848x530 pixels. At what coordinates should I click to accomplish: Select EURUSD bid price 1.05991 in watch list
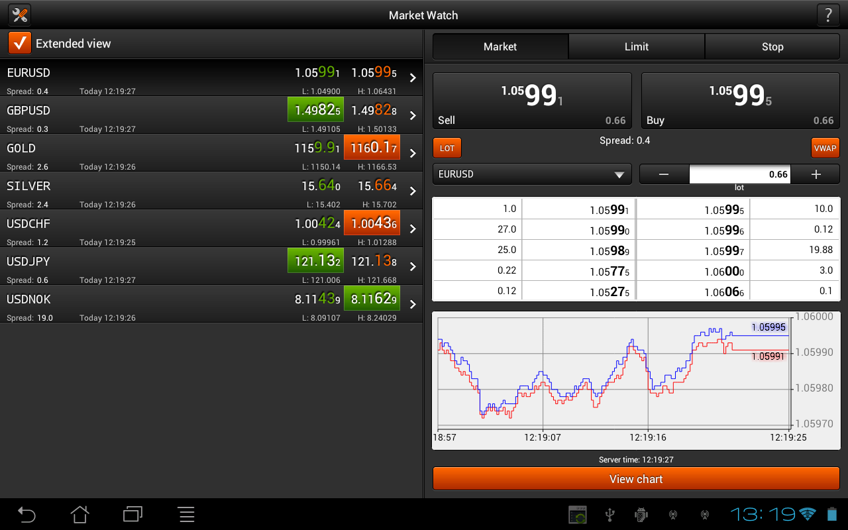317,73
